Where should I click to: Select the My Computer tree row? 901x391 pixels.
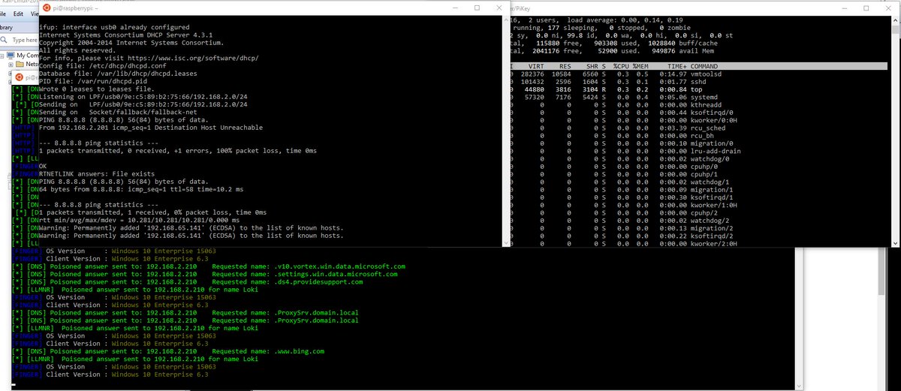tap(20, 55)
